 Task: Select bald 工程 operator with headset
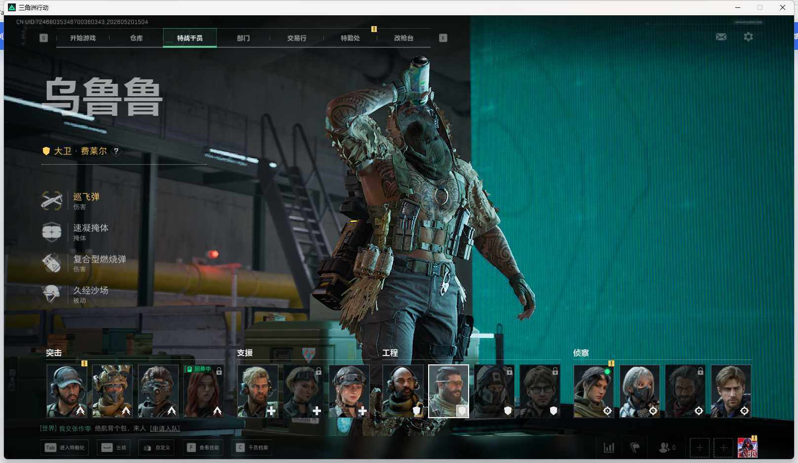pyautogui.click(x=403, y=391)
